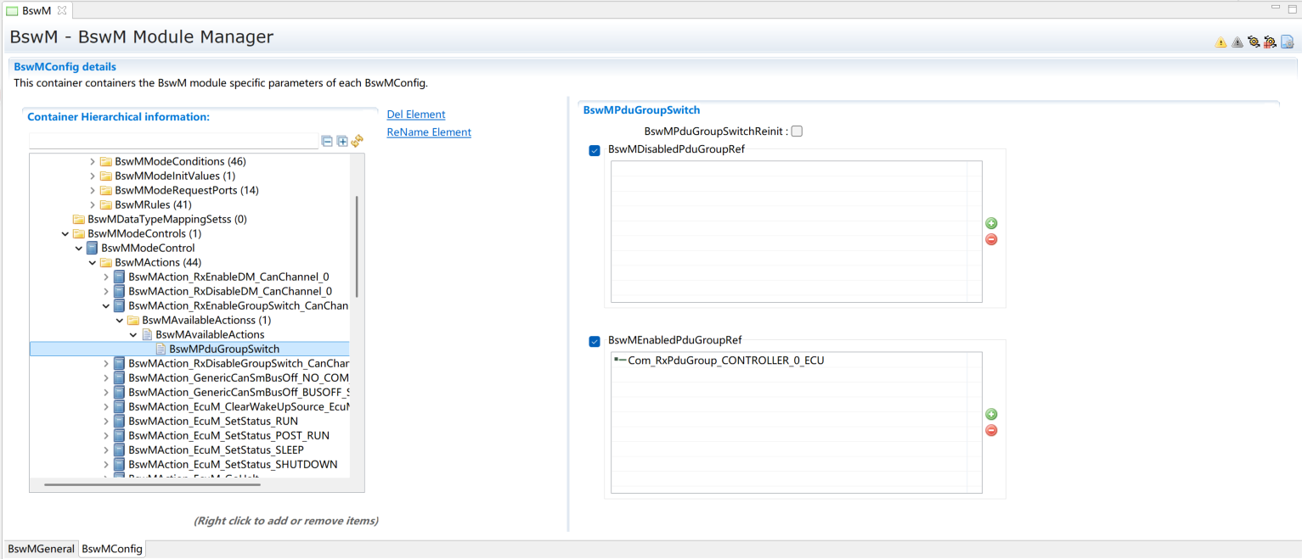The height and width of the screenshot is (559, 1302).
Task: Uncheck the BswMEnabledPduGroupRef checkbox
Action: [595, 341]
